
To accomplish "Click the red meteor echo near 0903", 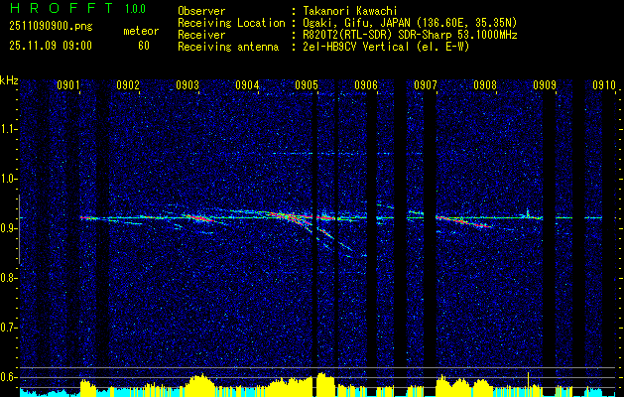I will click(x=199, y=218).
